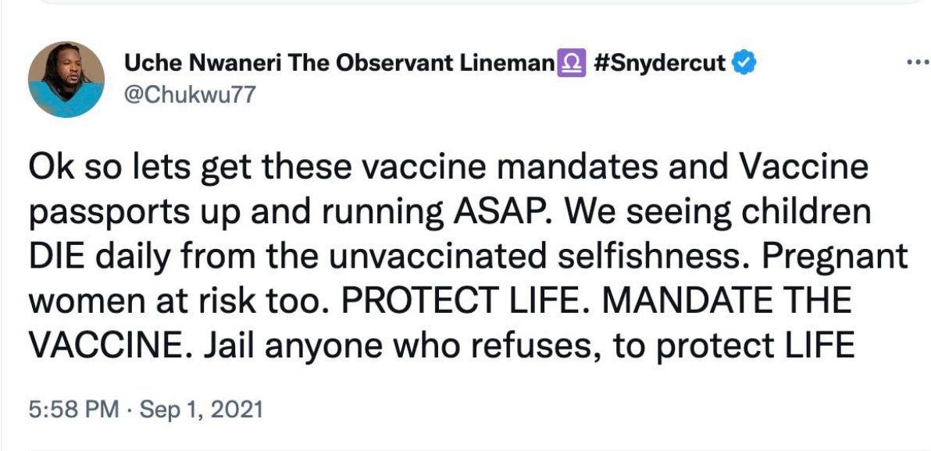Image resolution: width=931 pixels, height=451 pixels.
Task: Open the 5:58 PM timestamp link
Action: tap(74, 410)
